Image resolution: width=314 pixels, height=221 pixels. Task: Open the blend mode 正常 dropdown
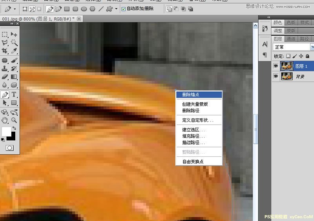click(293, 47)
